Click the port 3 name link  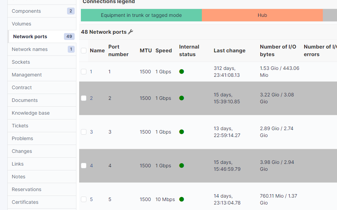coord(92,132)
